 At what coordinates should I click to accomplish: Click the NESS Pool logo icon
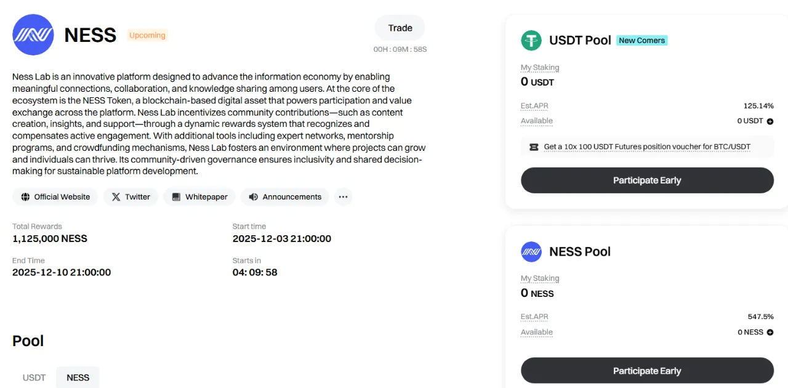pos(531,251)
